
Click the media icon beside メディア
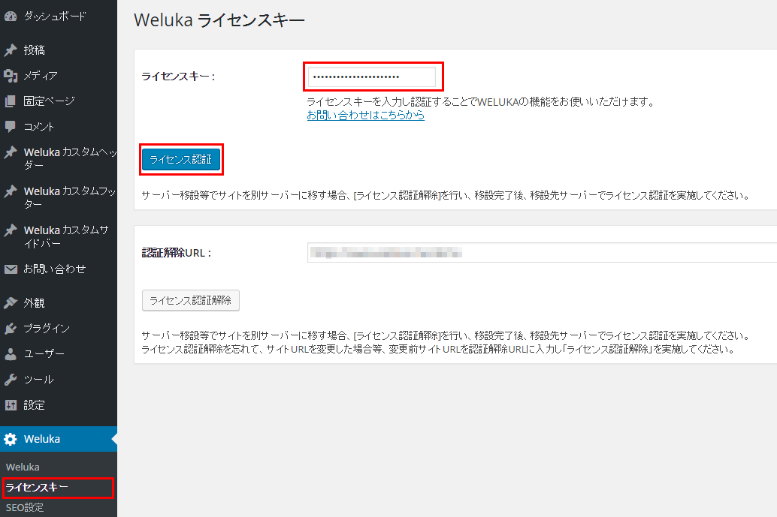click(x=11, y=76)
